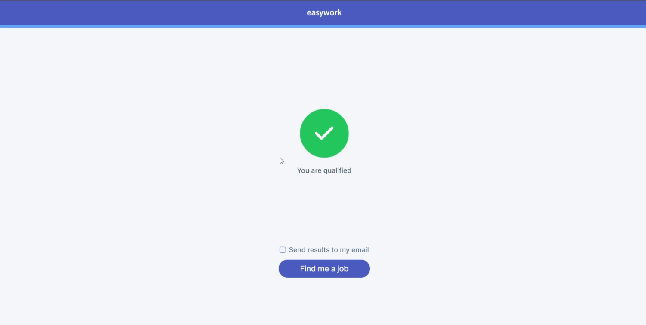Click the word 'qualified' in status text

338,170
